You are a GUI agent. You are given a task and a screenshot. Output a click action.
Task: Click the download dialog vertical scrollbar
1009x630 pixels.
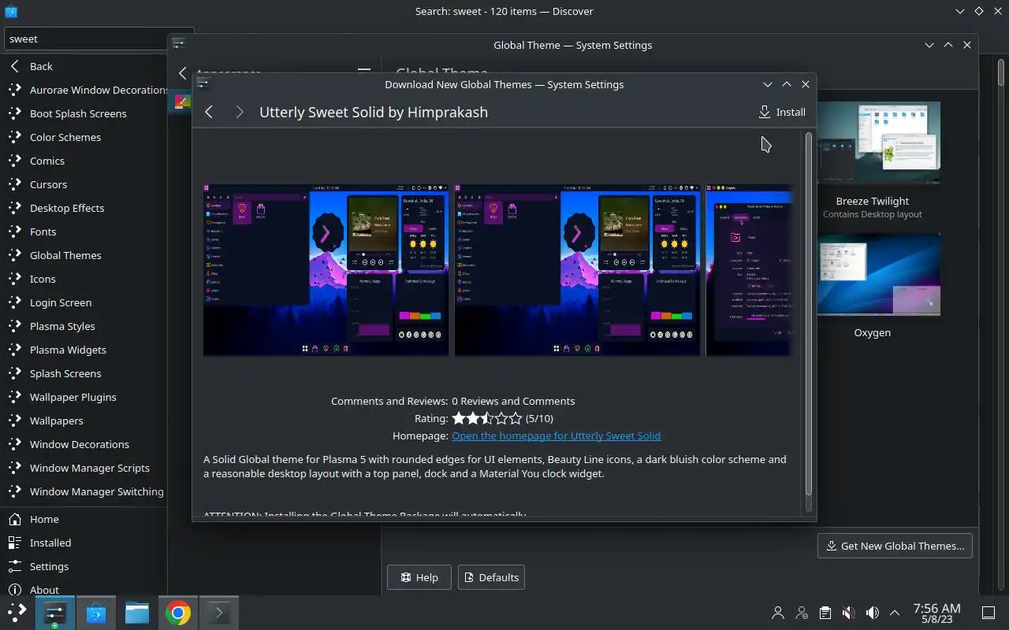808,313
